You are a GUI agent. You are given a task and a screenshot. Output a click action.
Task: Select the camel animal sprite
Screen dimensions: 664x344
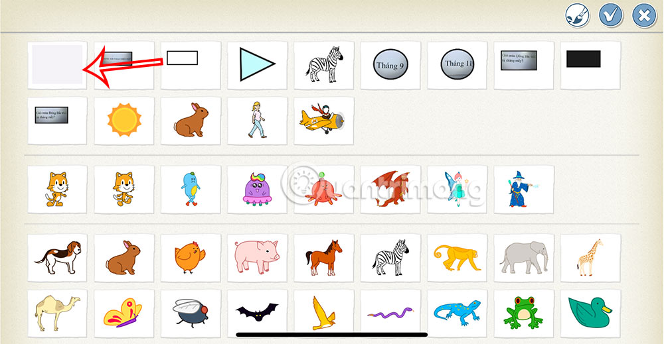point(58,314)
